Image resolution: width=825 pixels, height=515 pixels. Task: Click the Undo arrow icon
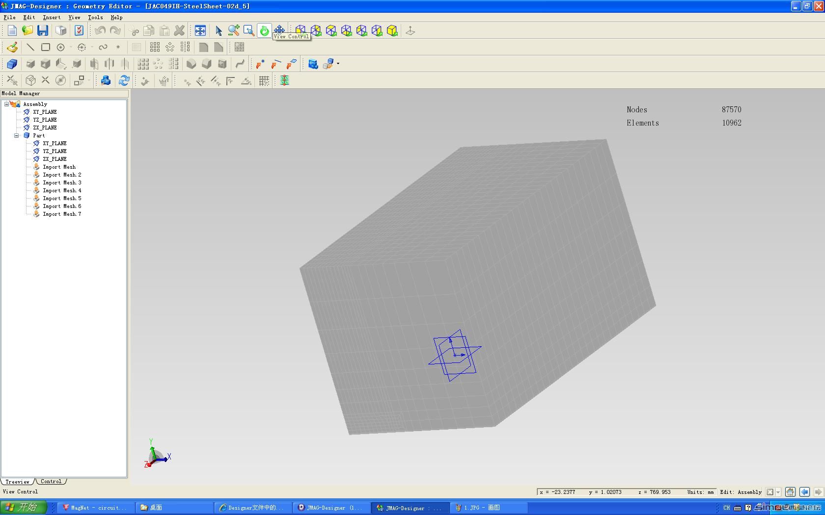[100, 31]
